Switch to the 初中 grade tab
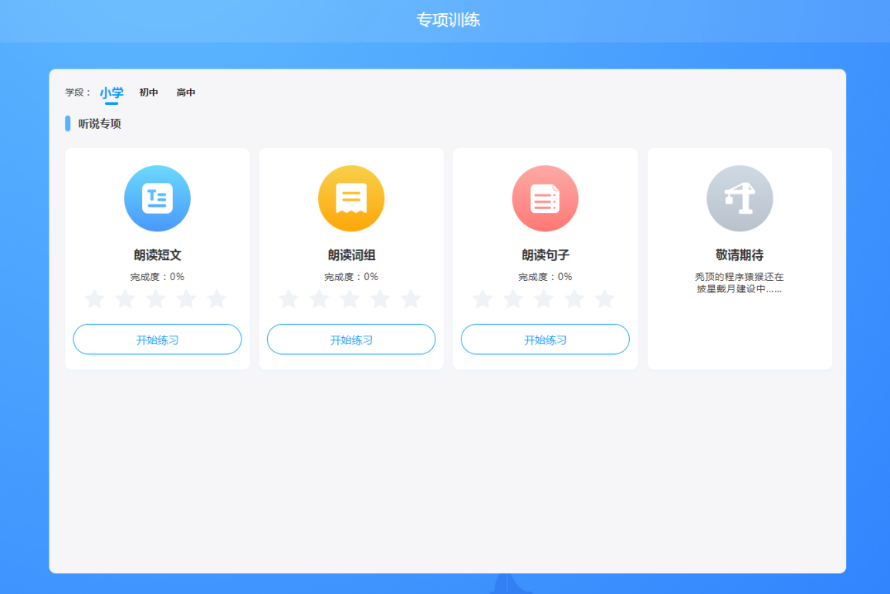This screenshot has height=594, width=890. click(149, 93)
